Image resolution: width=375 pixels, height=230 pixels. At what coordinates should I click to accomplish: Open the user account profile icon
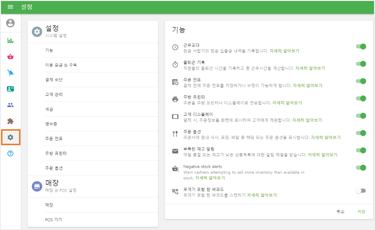10,23
